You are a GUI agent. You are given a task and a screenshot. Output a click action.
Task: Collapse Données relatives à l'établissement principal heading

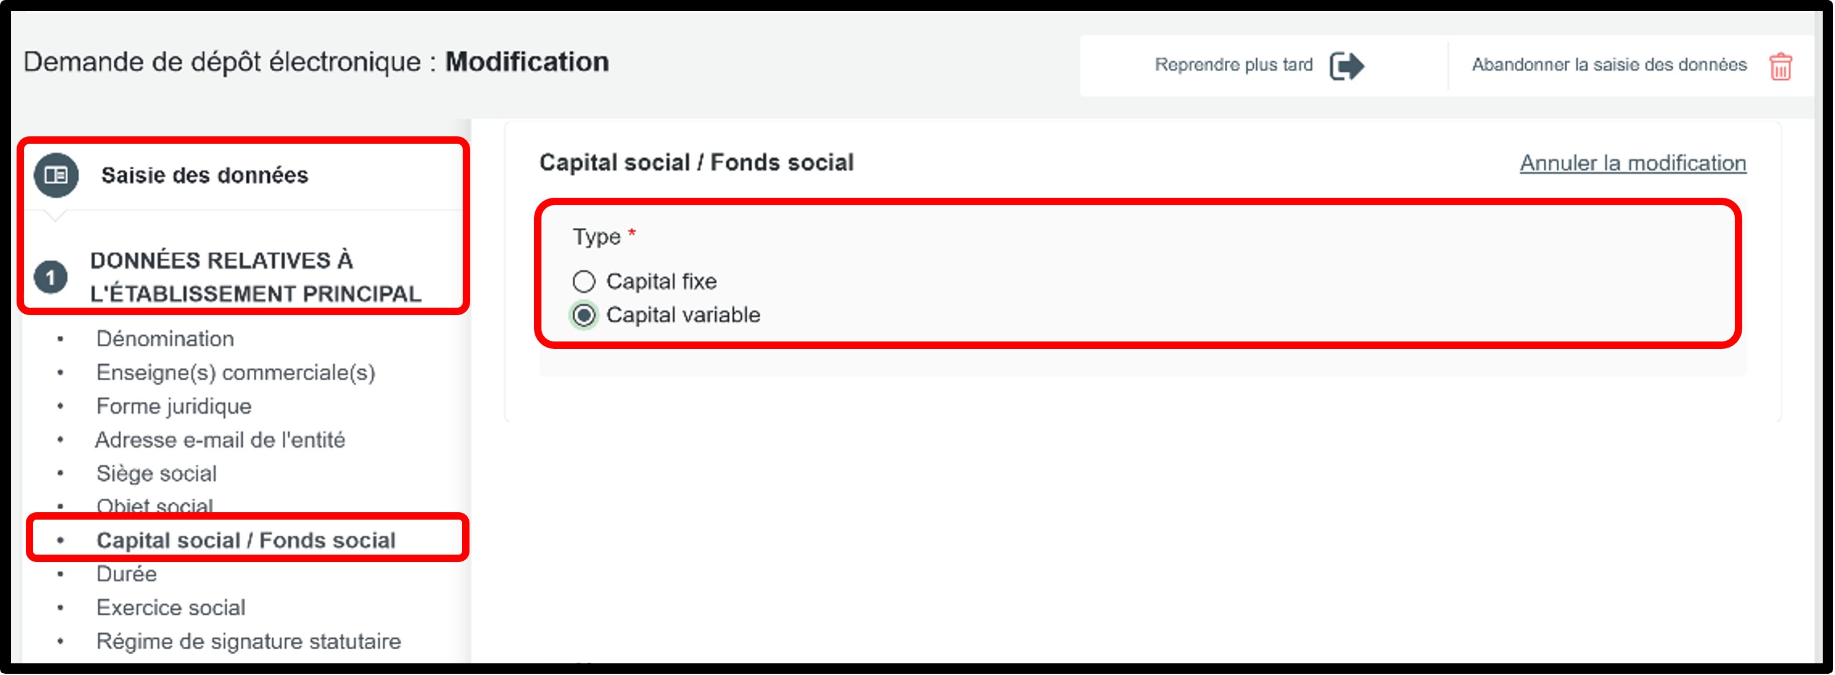[x=255, y=277]
